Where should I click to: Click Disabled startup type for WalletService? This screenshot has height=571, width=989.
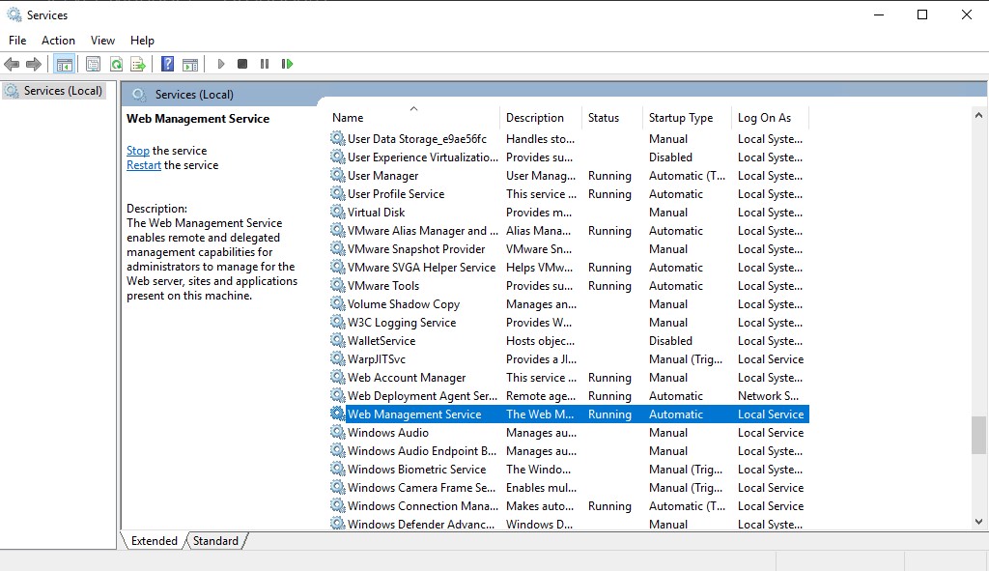click(670, 341)
